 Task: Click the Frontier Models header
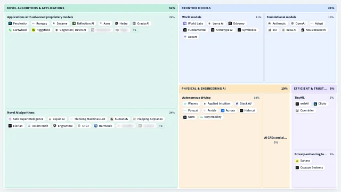tap(258, 8)
